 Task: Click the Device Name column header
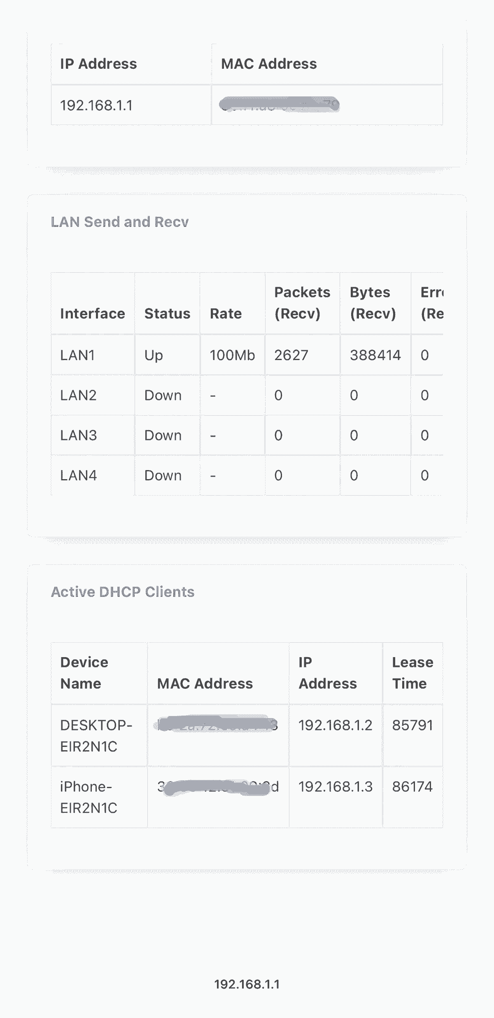[x=84, y=673]
